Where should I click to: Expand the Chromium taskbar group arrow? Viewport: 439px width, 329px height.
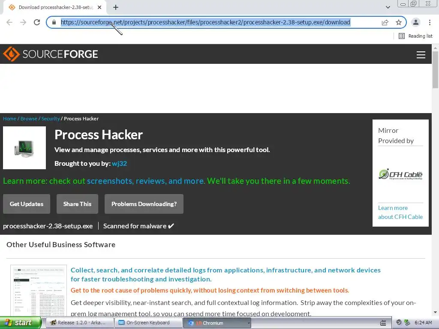pos(248,323)
